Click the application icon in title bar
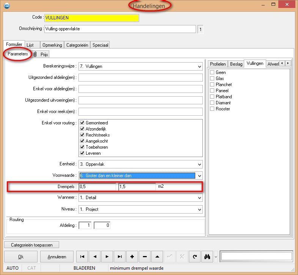The height and width of the screenshot is (275, 298). pos(7,6)
